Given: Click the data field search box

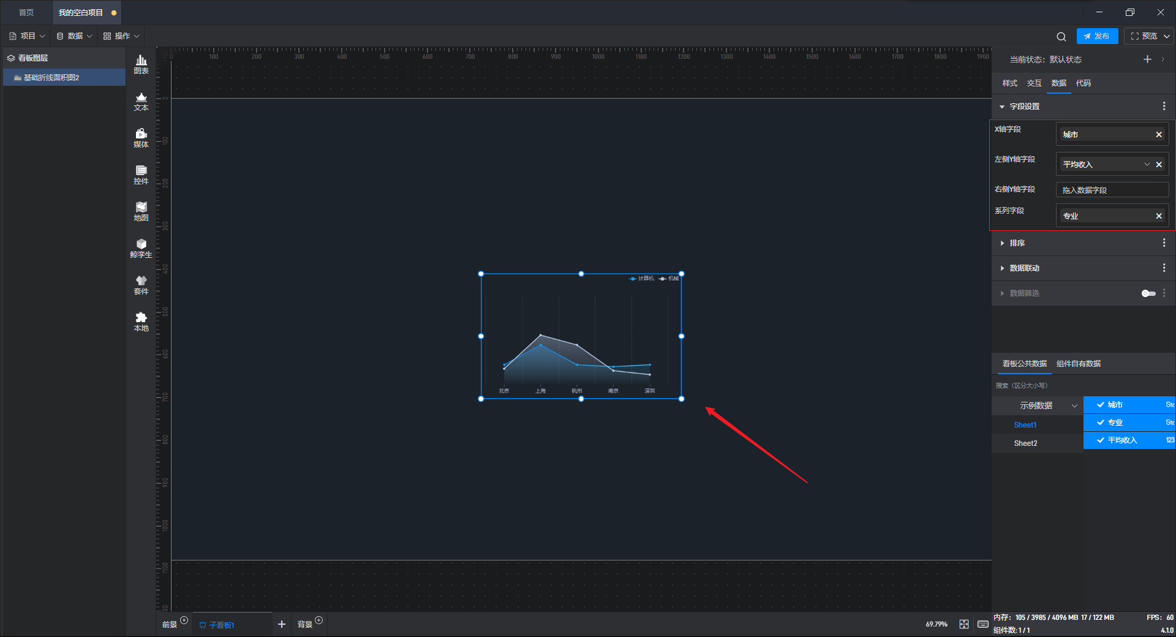Looking at the screenshot, I should click(x=1083, y=386).
